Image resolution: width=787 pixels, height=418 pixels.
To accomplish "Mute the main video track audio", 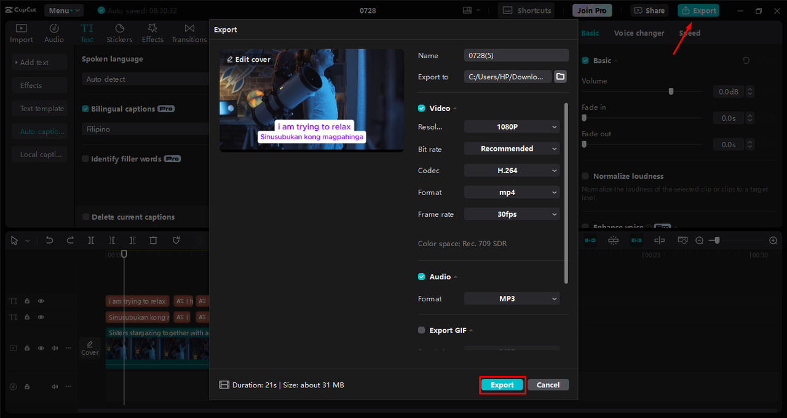I will (x=55, y=348).
